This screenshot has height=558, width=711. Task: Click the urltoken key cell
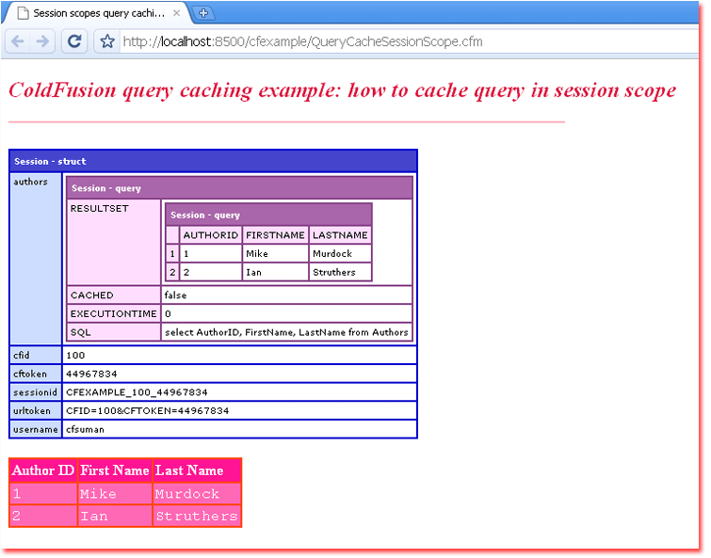point(36,411)
